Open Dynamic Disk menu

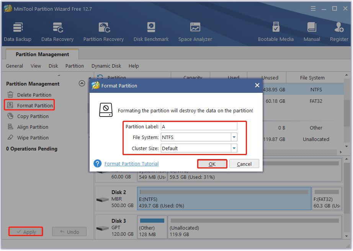[x=106, y=66]
